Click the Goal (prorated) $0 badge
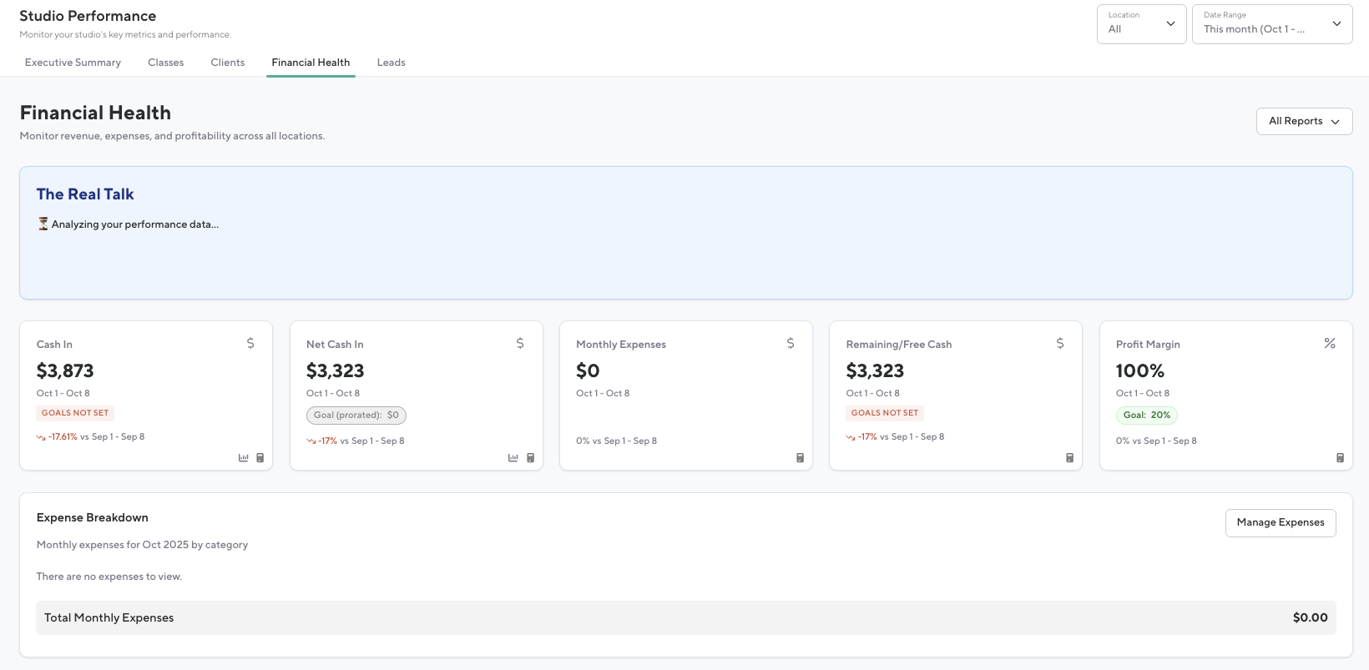The image size is (1369, 670). click(356, 415)
